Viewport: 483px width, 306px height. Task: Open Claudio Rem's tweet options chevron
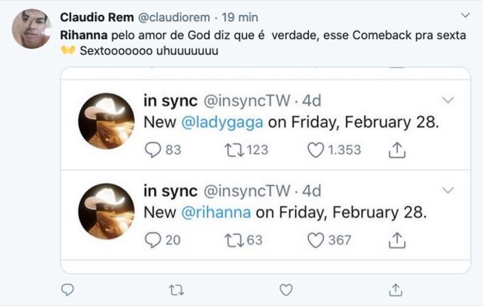465,15
